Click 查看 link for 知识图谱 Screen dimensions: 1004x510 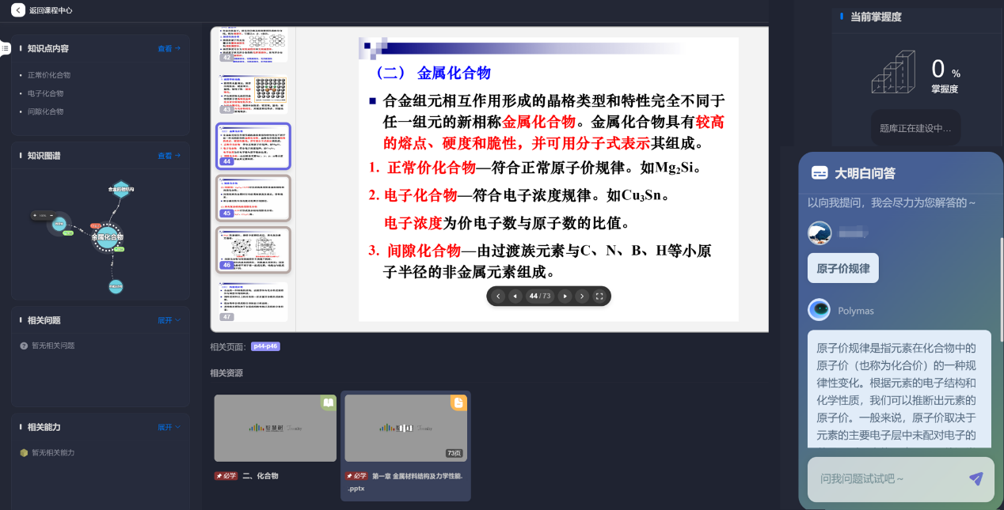click(169, 156)
